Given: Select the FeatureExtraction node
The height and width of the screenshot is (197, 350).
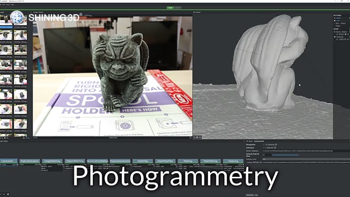Looking at the screenshot, I should pyautogui.click(x=30, y=161).
